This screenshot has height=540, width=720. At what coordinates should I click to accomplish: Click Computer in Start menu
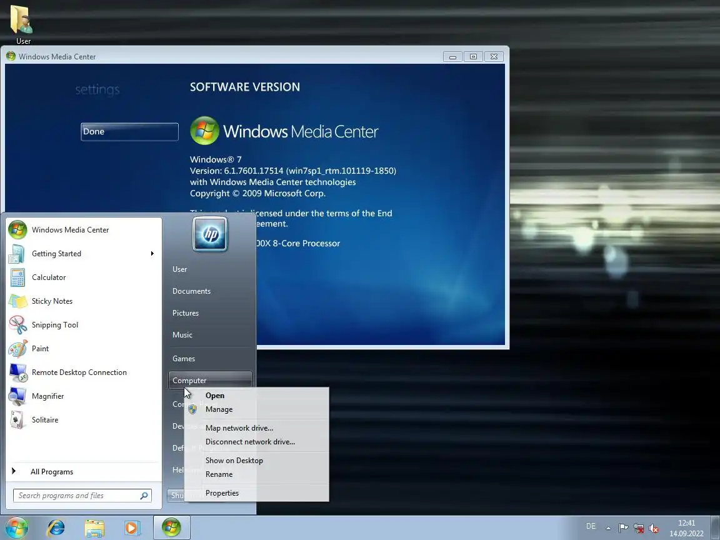[210, 380]
